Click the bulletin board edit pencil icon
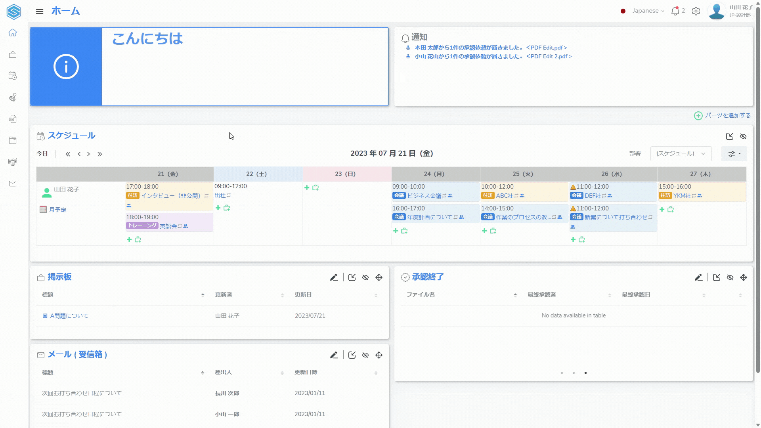Screen dimensions: 761x428 [334, 277]
